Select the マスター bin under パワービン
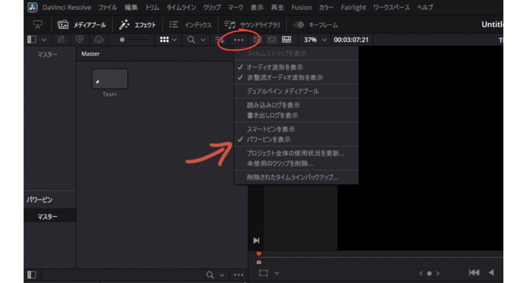 pos(47,217)
